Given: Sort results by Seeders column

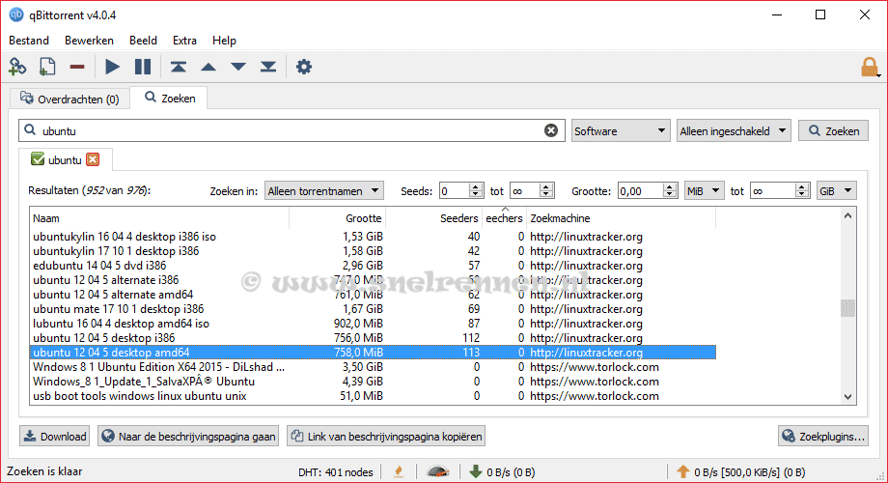Looking at the screenshot, I should coord(433,218).
